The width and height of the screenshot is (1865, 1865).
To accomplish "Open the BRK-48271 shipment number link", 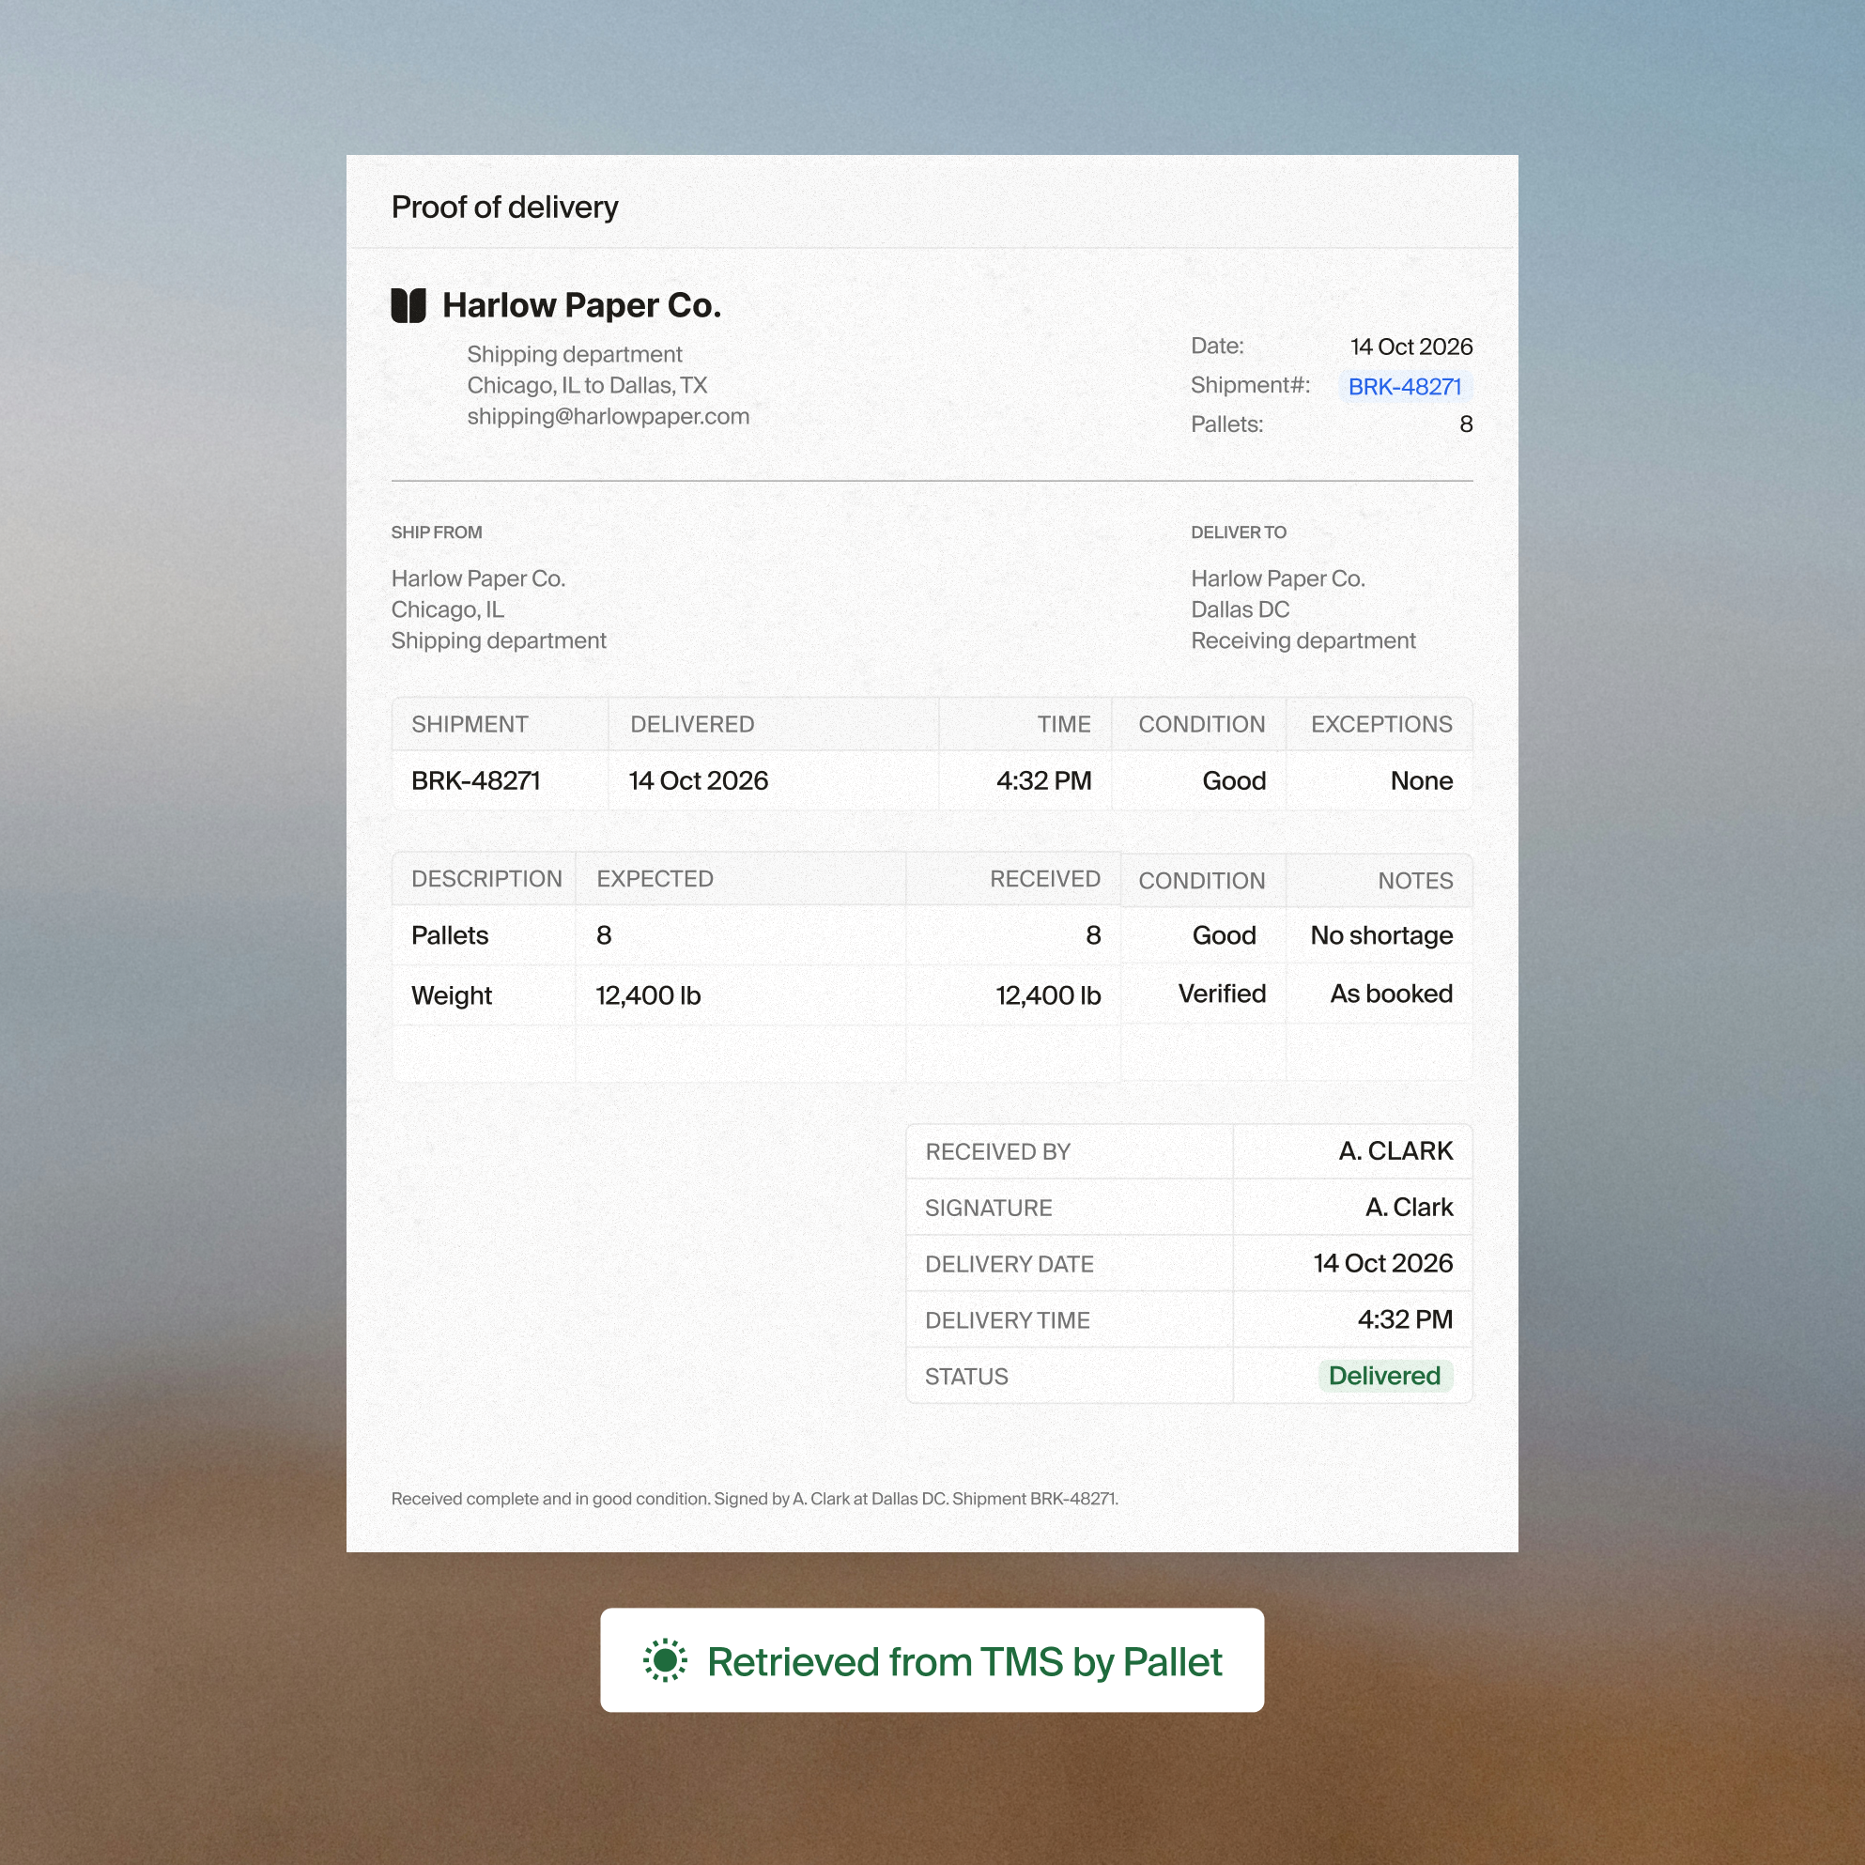I will (1405, 386).
